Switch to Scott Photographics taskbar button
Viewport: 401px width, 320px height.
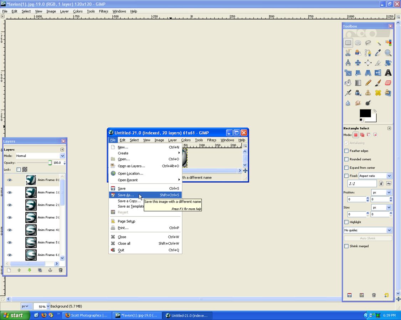coord(87,315)
